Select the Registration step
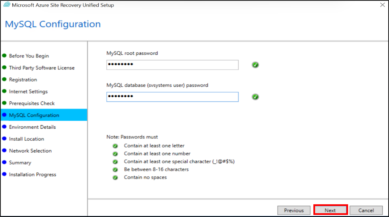 coord(23,79)
